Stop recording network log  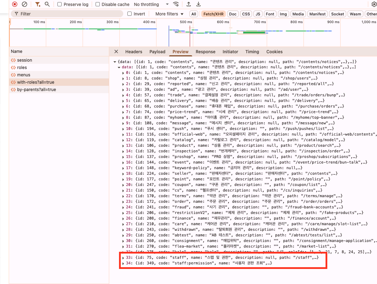tap(15, 4)
